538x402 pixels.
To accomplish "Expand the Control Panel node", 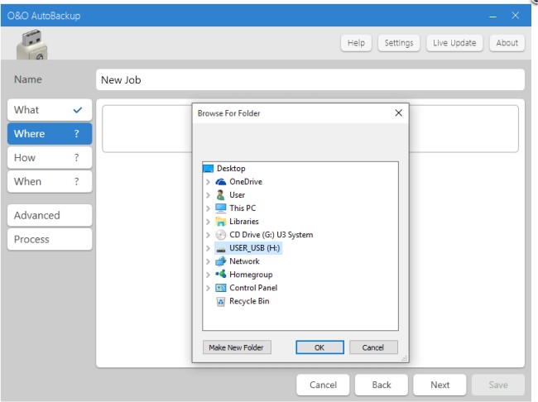I will pos(208,288).
